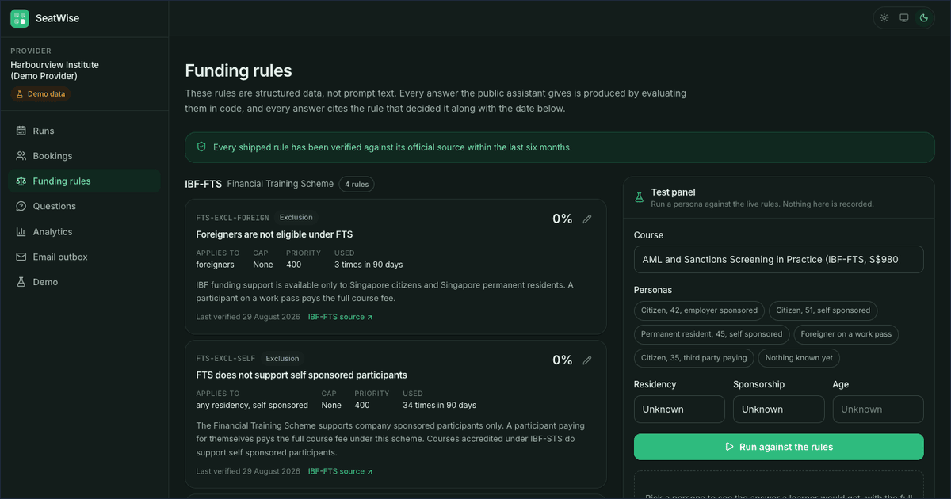The image size is (951, 499).
Task: Select persona Permanent resident, 45, self sponsored
Action: (x=712, y=334)
